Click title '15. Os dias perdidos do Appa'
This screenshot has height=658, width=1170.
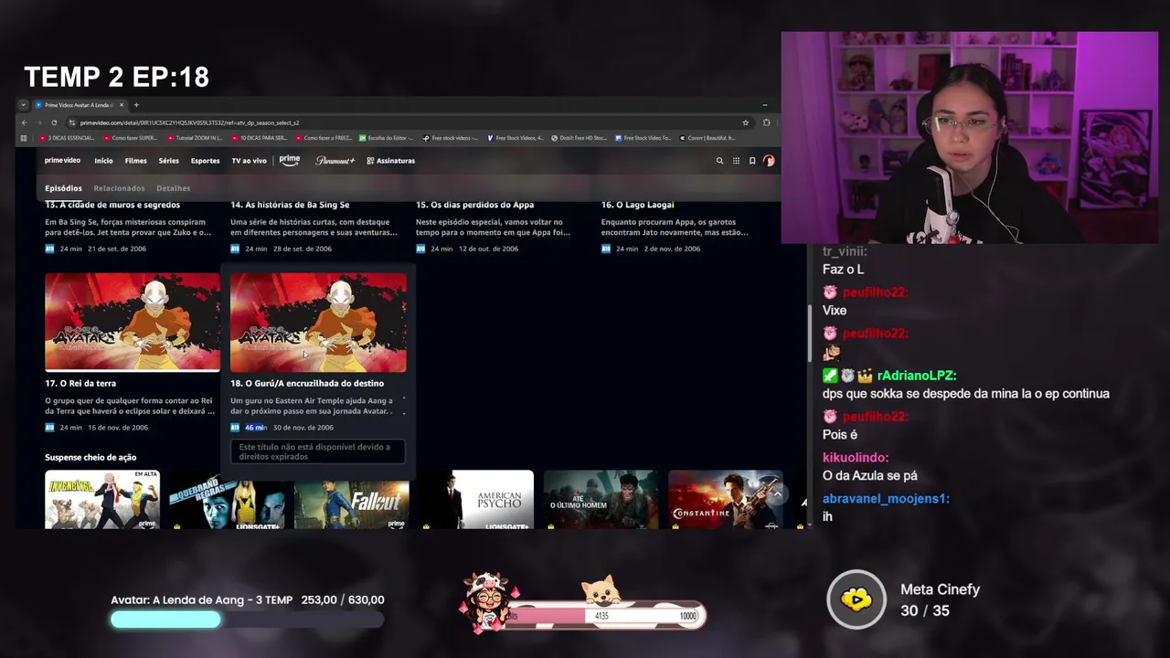474,205
